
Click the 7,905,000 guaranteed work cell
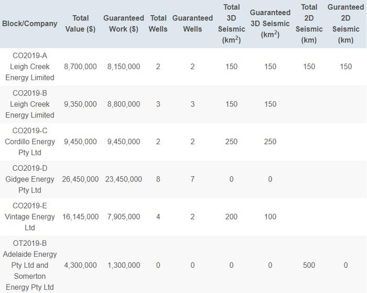click(124, 217)
